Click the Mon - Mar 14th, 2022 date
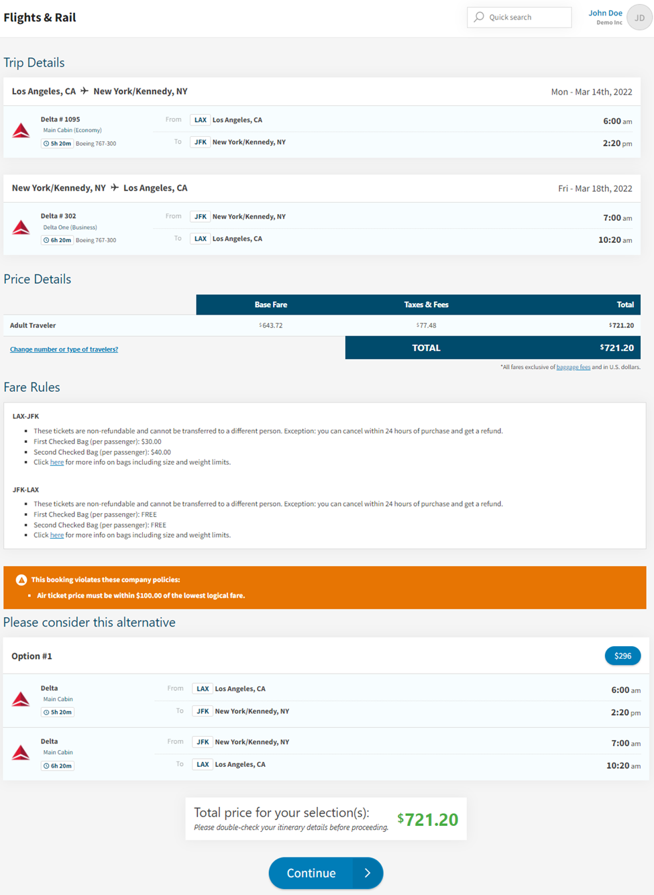 click(x=592, y=92)
